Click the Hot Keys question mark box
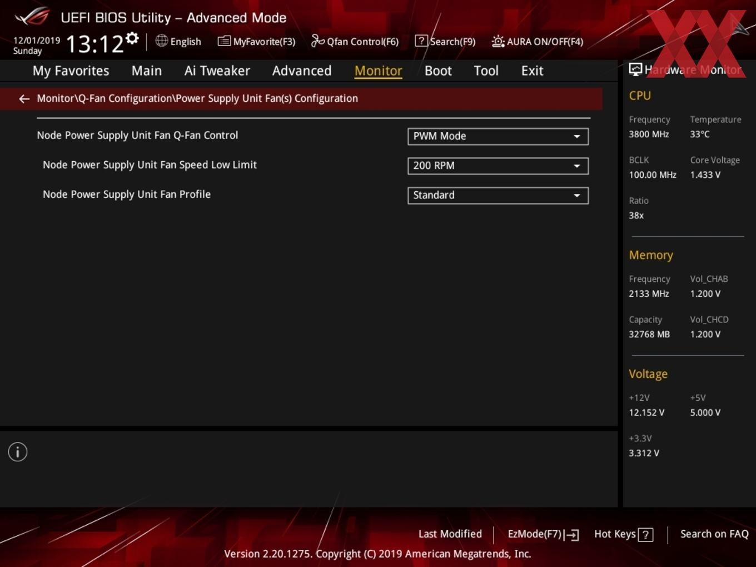756x567 pixels. pyautogui.click(x=645, y=535)
